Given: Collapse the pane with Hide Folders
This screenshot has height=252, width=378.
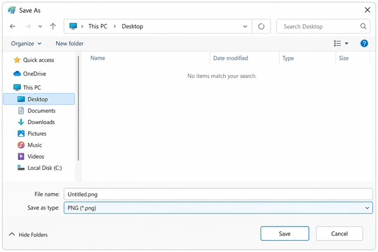Looking at the screenshot, I should tap(28, 234).
